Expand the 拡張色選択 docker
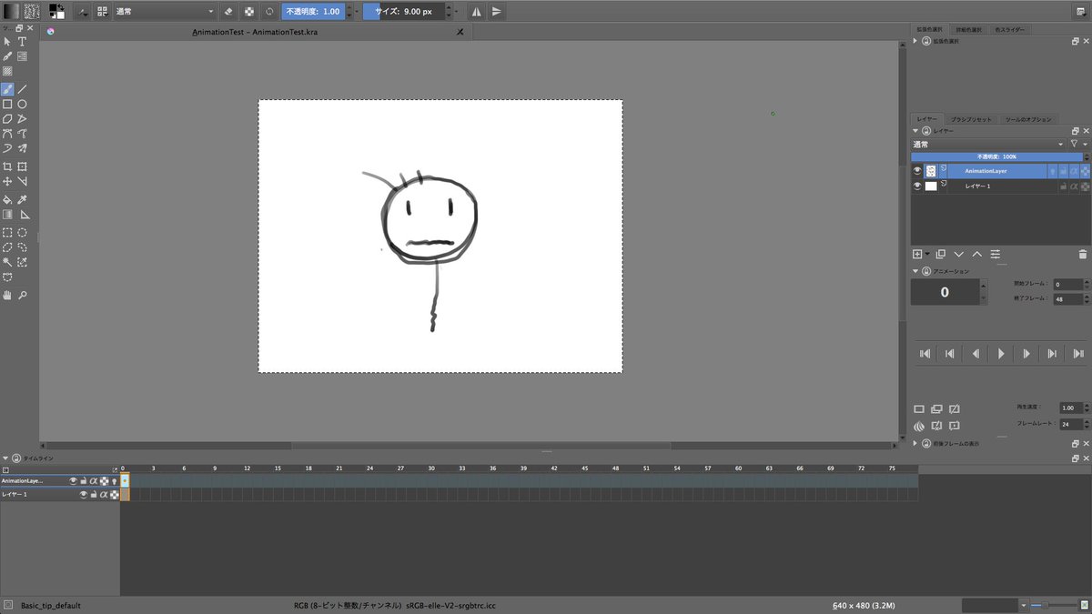 click(x=915, y=40)
